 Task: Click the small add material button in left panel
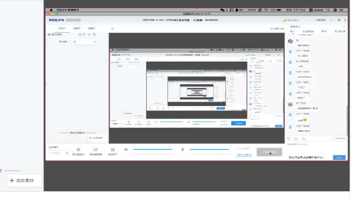[96, 138]
